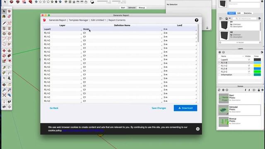Update the scene with the refresh icon

(219, 90)
